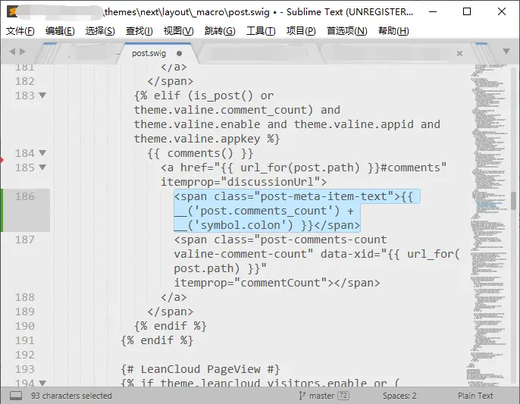Screen dimensions: 520x404
Task: Open Spaces: 2 indentation menu
Action: pos(399,396)
